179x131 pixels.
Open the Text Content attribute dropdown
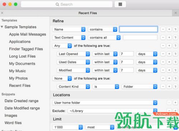(69, 38)
